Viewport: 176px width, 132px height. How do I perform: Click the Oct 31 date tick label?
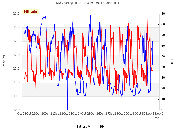point(141,114)
